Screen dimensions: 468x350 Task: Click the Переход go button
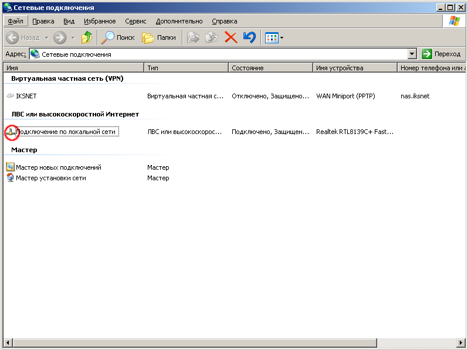[x=441, y=54]
